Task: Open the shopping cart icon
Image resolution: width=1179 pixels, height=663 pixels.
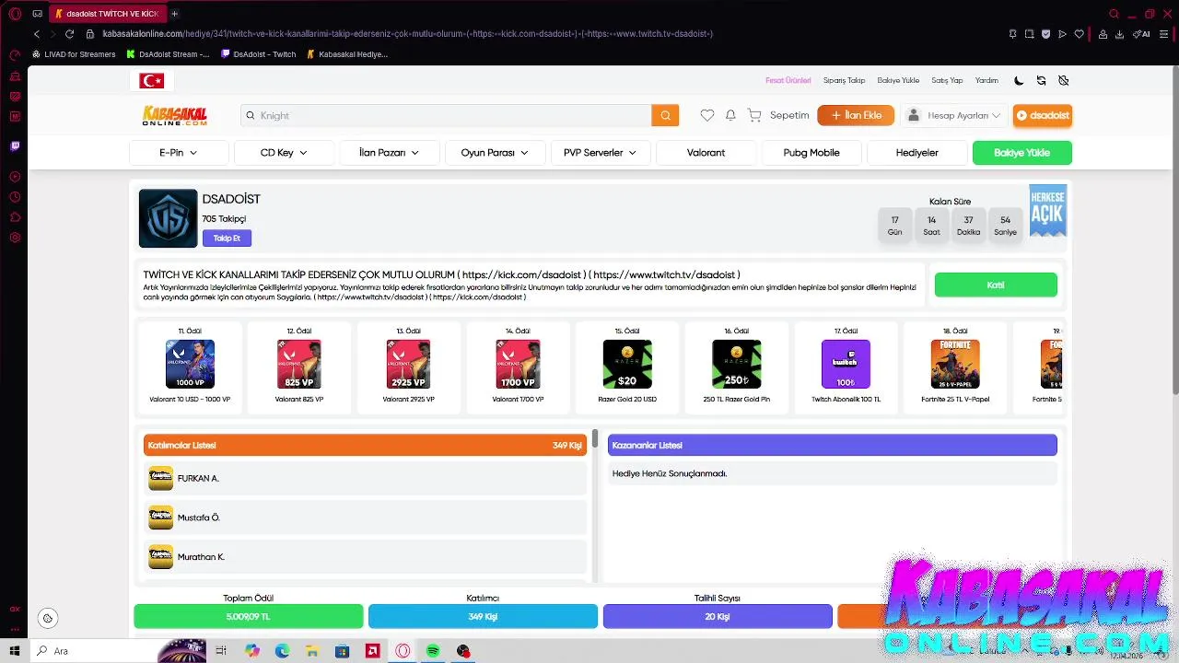Action: tap(754, 115)
